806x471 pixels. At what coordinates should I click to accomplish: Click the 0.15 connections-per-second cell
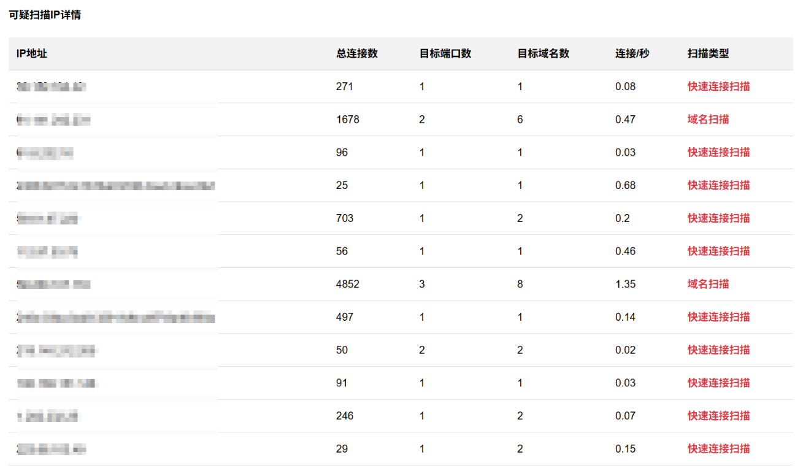pos(625,449)
